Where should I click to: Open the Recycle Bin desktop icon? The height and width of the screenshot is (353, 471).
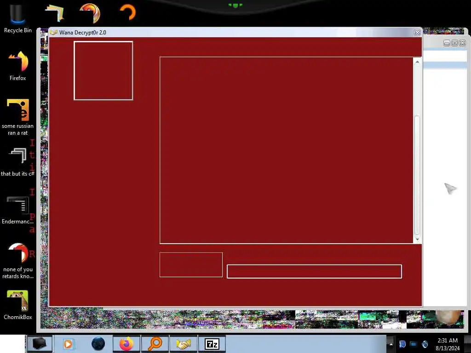pos(18,18)
